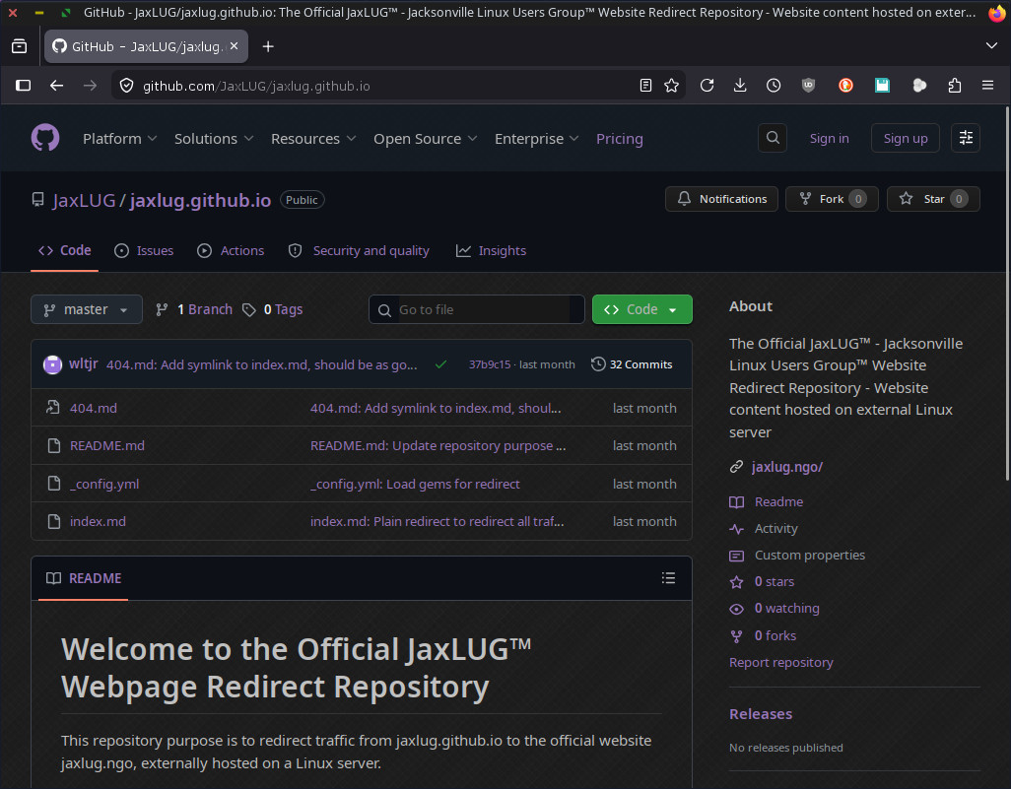Select the README tab header
1011x789 pixels.
tap(84, 578)
